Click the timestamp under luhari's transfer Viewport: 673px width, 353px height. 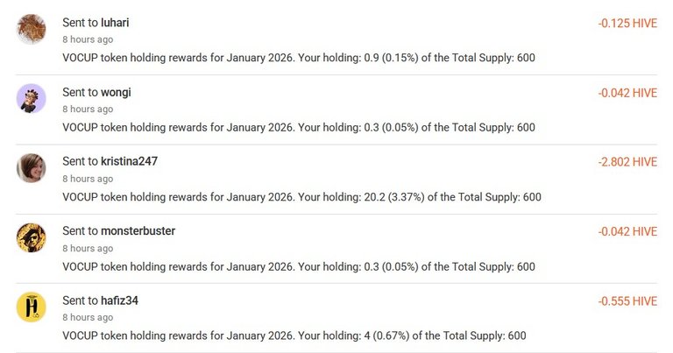click(x=88, y=40)
